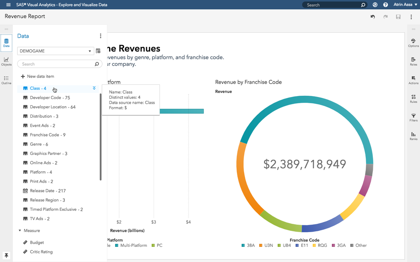420x262 pixels.
Task: Open the Ranks side pane
Action: tap(413, 136)
